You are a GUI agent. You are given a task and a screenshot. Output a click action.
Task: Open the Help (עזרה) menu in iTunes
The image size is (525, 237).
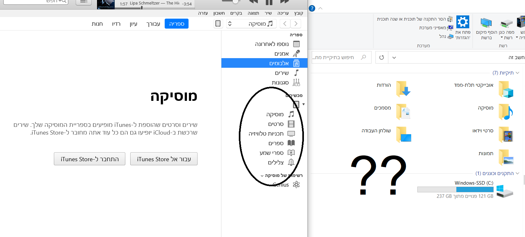(x=203, y=13)
